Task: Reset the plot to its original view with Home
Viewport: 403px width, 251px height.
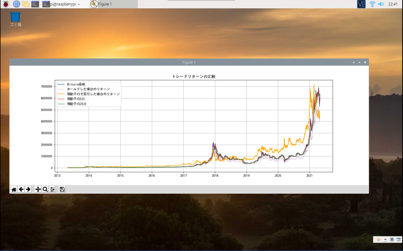Action: point(14,189)
